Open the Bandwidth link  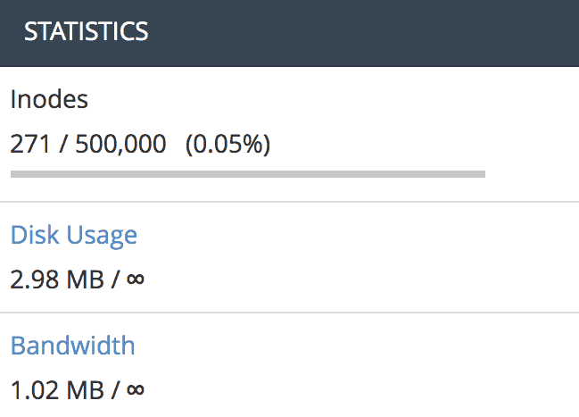click(x=72, y=345)
